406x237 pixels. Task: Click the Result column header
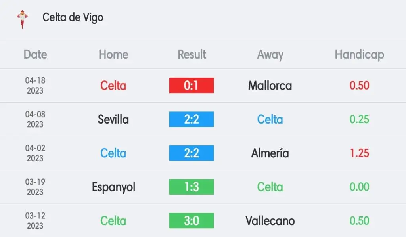pyautogui.click(x=192, y=54)
